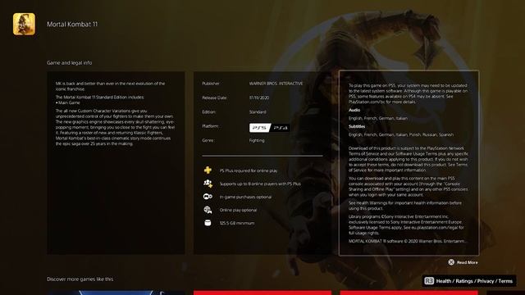Viewport: 525px width, 295px height.
Task: Click the Audio heading
Action: click(x=354, y=110)
